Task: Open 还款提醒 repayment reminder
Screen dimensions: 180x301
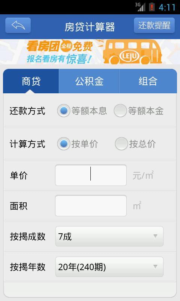Action: tap(154, 25)
